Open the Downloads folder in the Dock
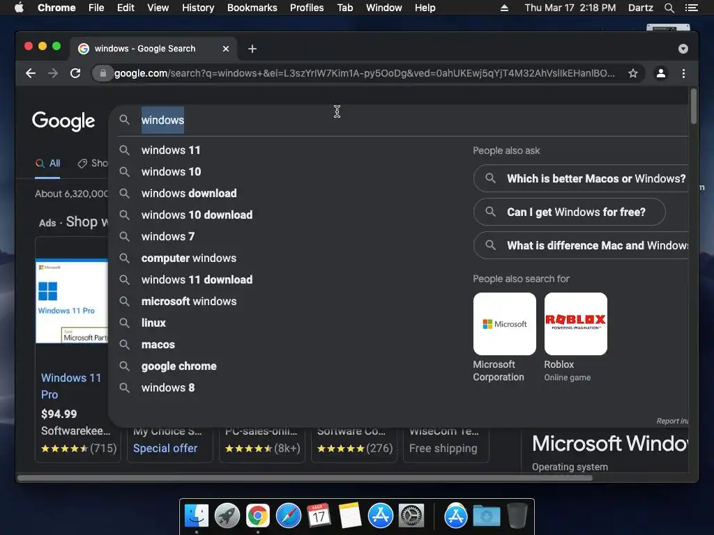 tap(486, 516)
